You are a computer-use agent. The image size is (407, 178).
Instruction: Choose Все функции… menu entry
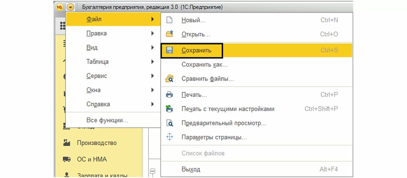(x=107, y=120)
